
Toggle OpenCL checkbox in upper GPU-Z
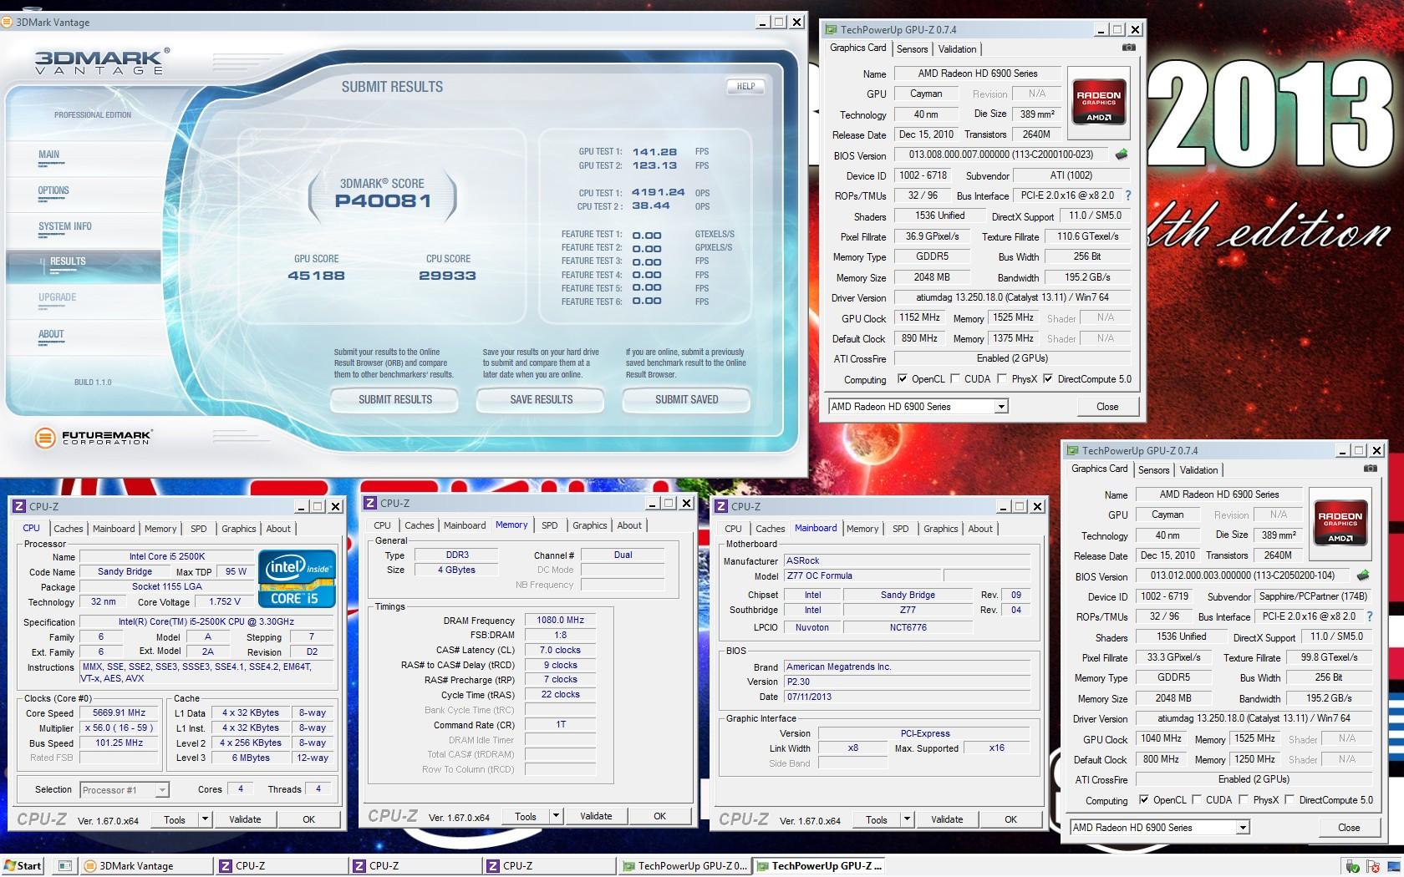coord(902,379)
